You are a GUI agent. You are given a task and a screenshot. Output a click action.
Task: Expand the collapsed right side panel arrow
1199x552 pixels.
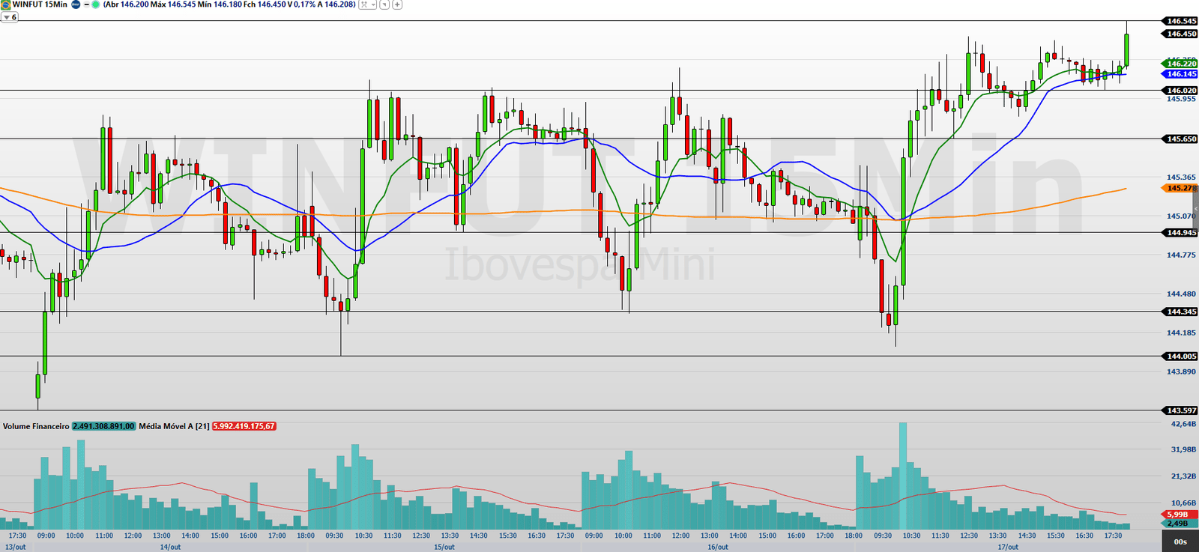1195,210
